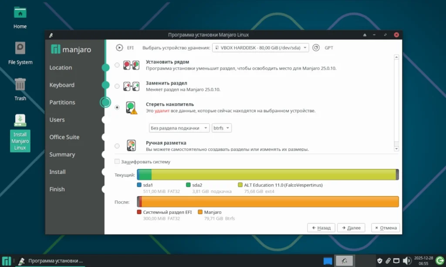This screenshot has width=446, height=267.
Task: Click the Location step in sidebar
Action: (x=61, y=67)
